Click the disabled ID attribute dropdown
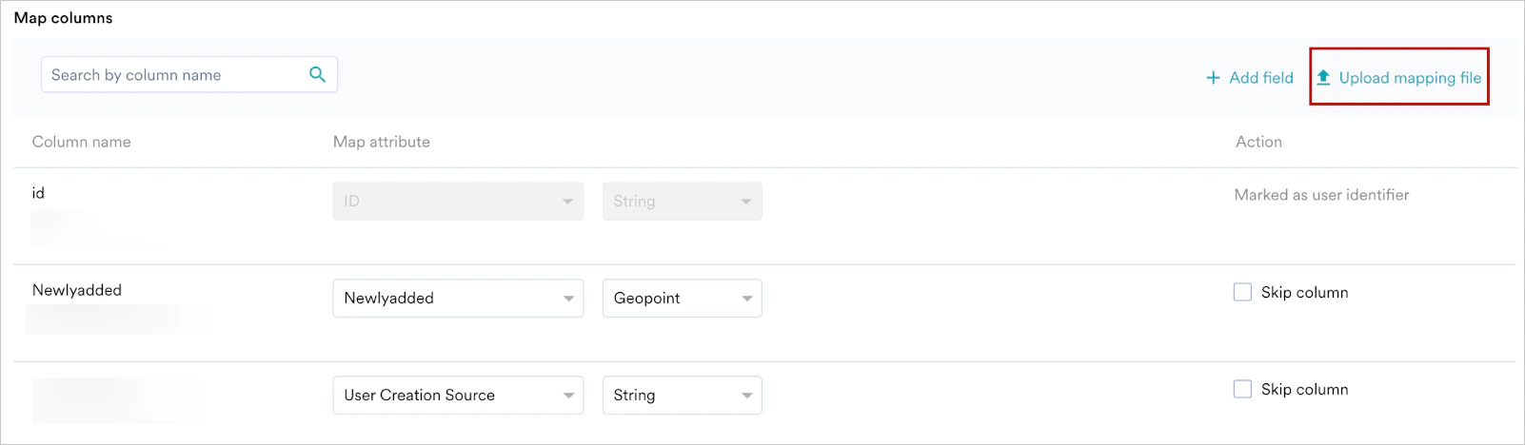Screen dimensions: 1525x445 pos(457,202)
